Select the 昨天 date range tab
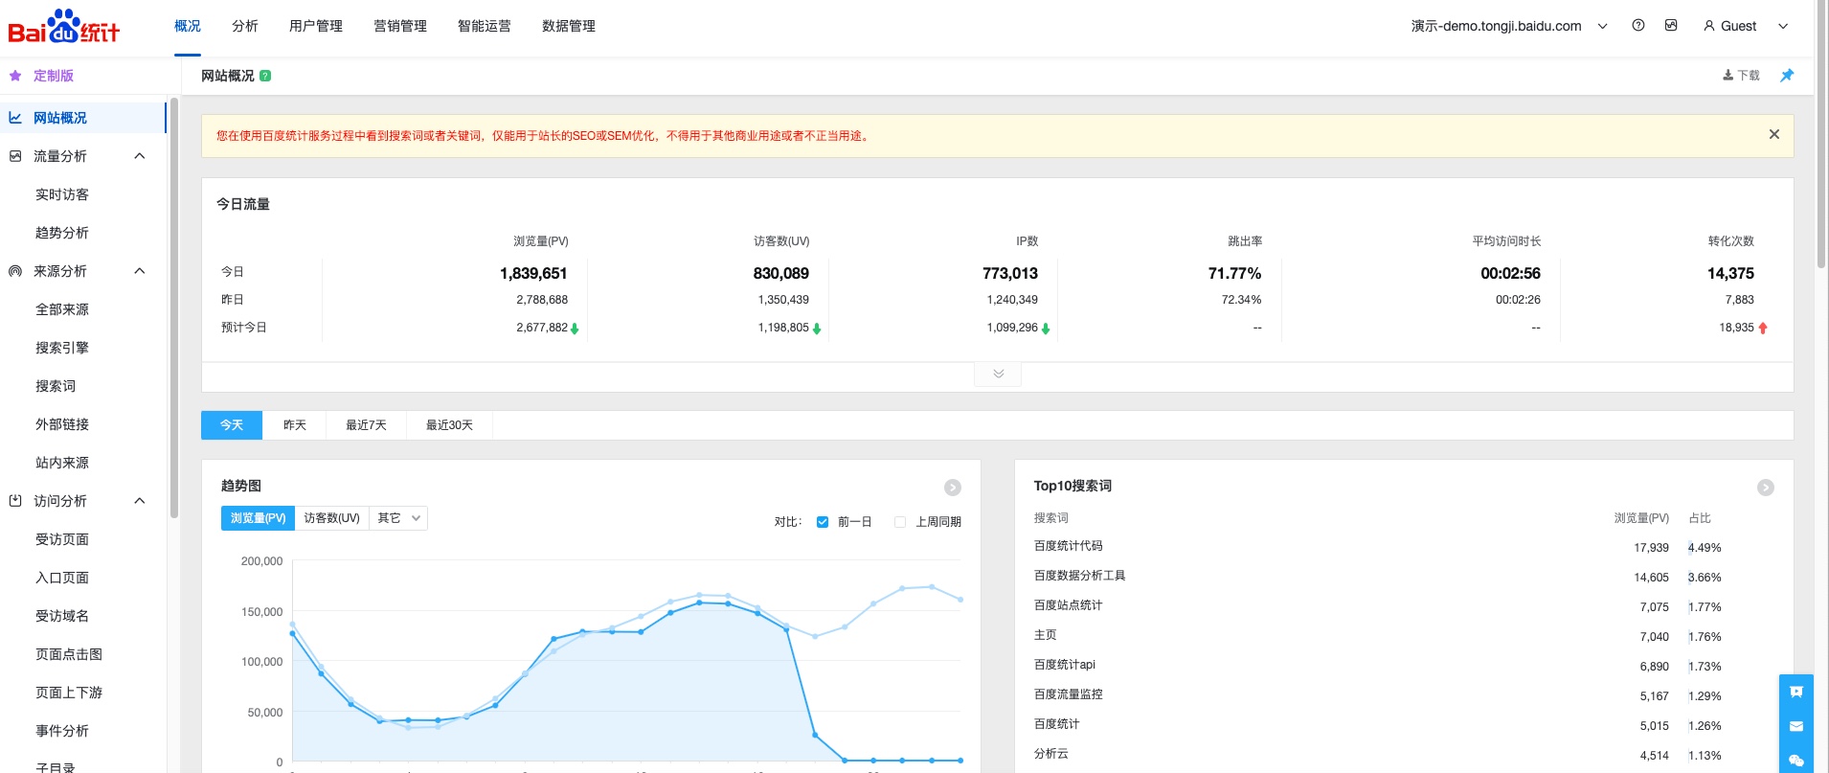 (295, 425)
